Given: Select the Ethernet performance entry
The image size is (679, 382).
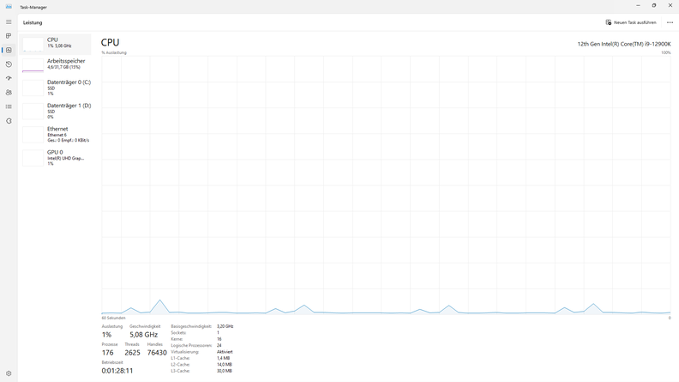Looking at the screenshot, I should [56, 134].
